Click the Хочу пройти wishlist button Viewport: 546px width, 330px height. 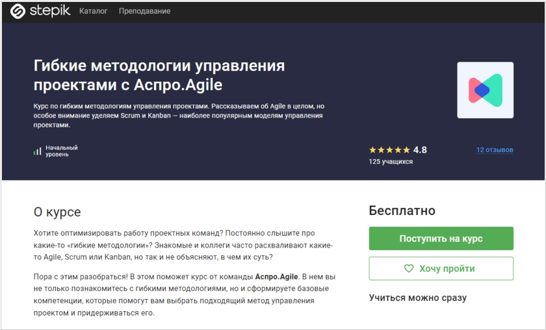pyautogui.click(x=441, y=268)
